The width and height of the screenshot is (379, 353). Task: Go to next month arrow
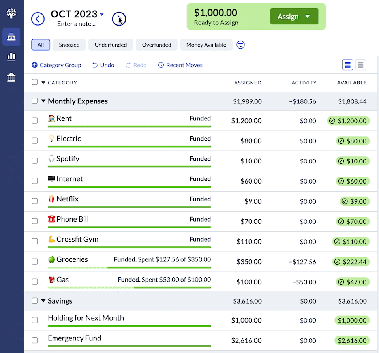tap(119, 19)
